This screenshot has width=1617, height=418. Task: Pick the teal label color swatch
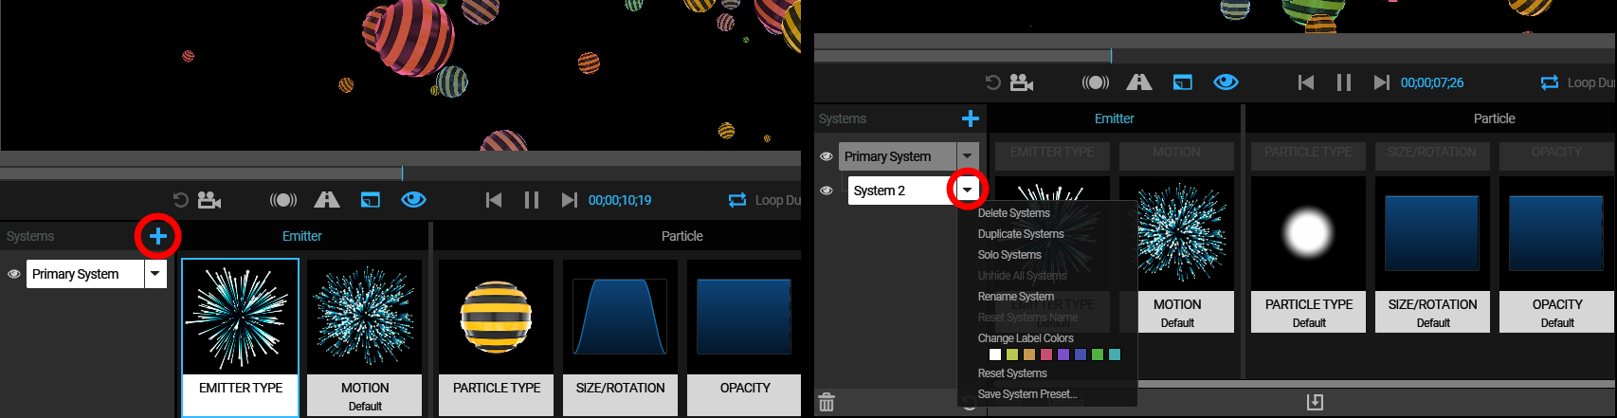(1115, 354)
